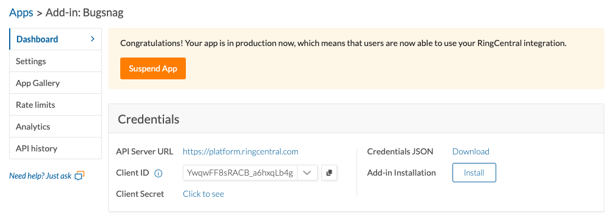Viewport: 611px width, 218px height.
Task: Open the Dashboard sidebar item
Action: tap(56, 39)
